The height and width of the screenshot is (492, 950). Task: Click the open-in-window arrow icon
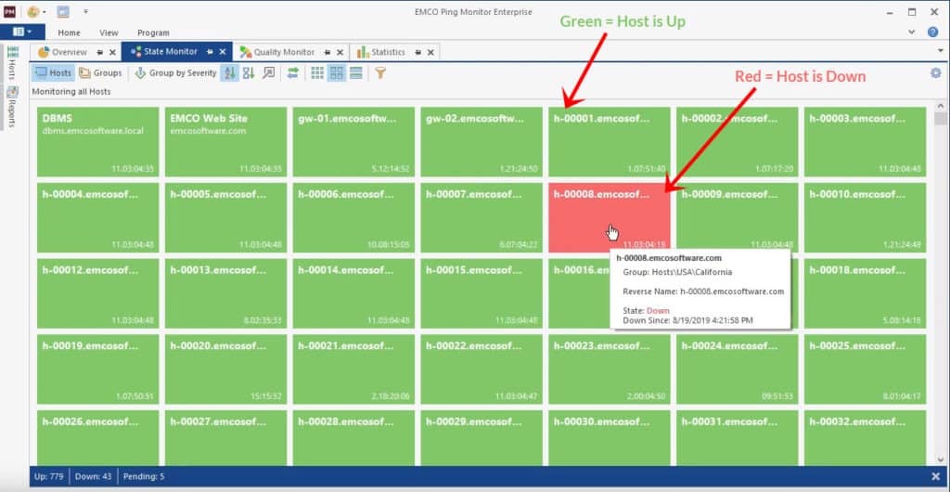pyautogui.click(x=268, y=73)
